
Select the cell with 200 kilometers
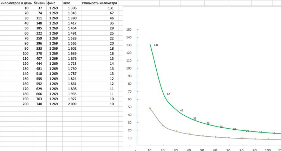pos(16,104)
